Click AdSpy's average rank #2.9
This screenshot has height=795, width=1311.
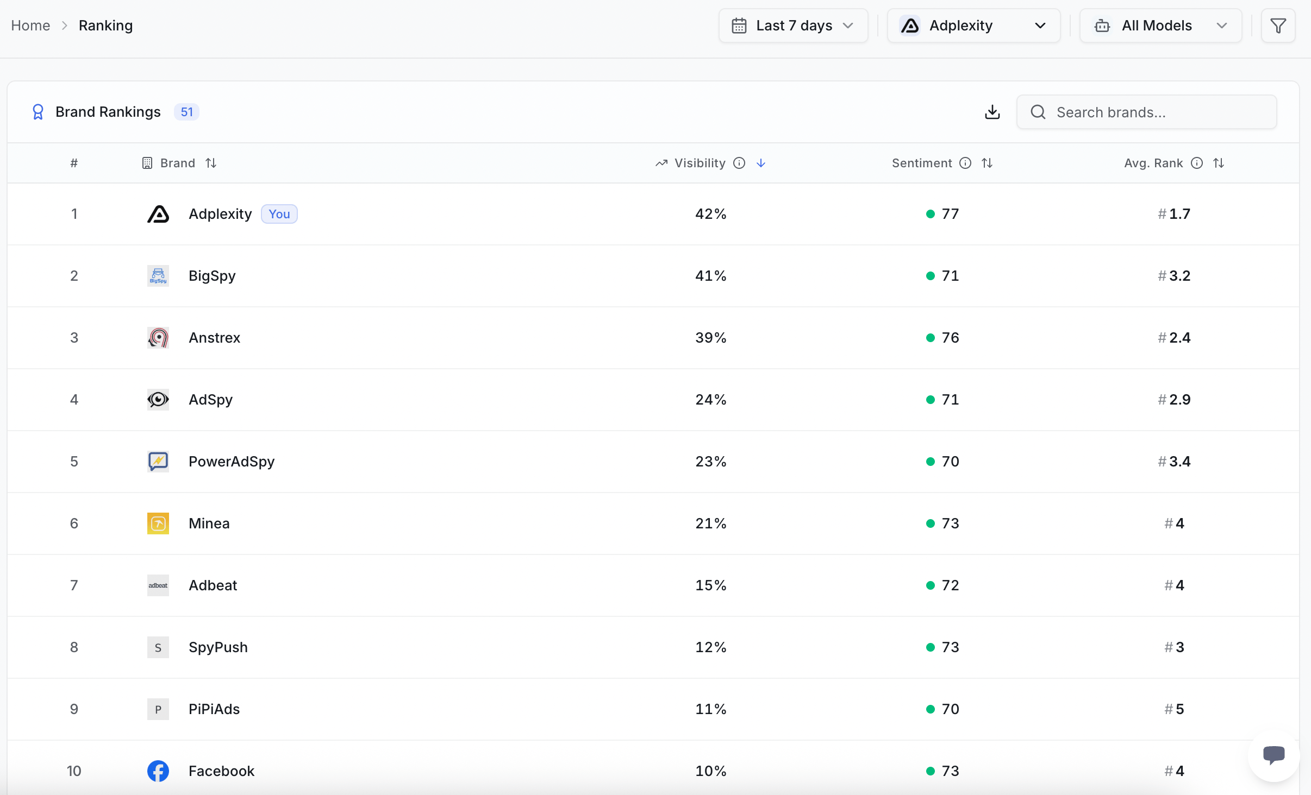(1174, 400)
